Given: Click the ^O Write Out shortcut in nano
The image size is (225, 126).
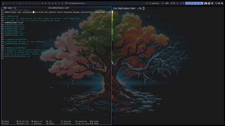Looking at the screenshot, I should pyautogui.click(x=22, y=121).
